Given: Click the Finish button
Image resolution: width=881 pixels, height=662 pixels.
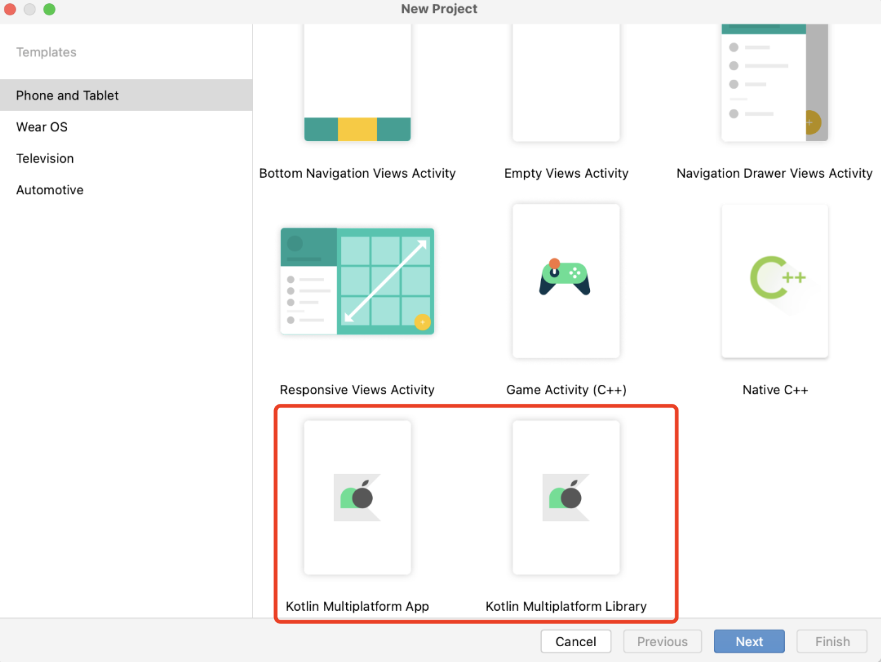Looking at the screenshot, I should [x=832, y=641].
